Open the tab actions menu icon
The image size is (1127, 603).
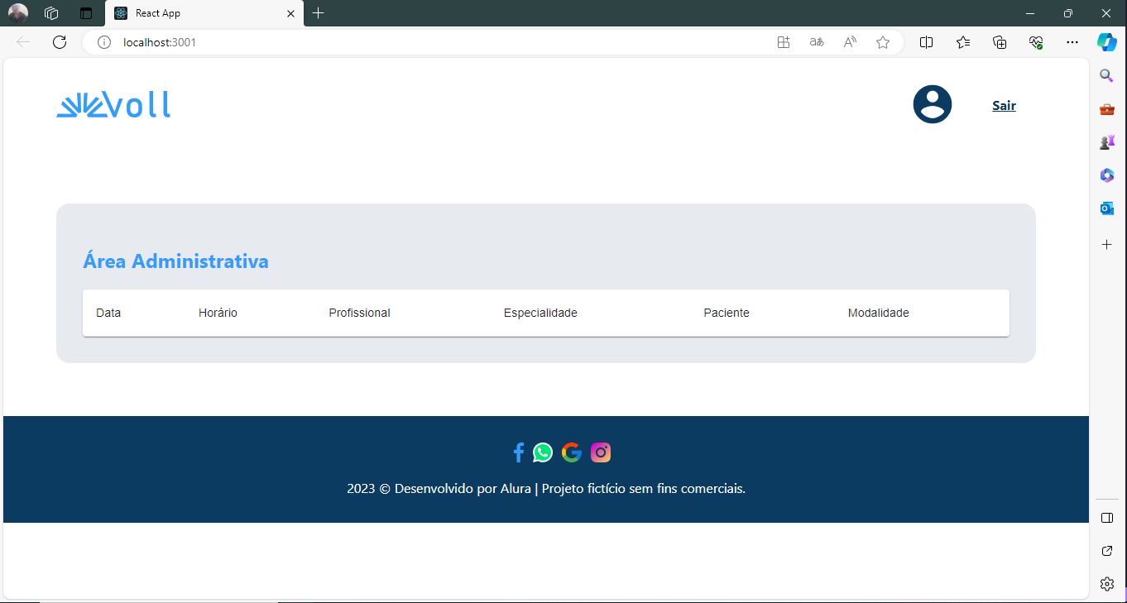click(x=86, y=13)
